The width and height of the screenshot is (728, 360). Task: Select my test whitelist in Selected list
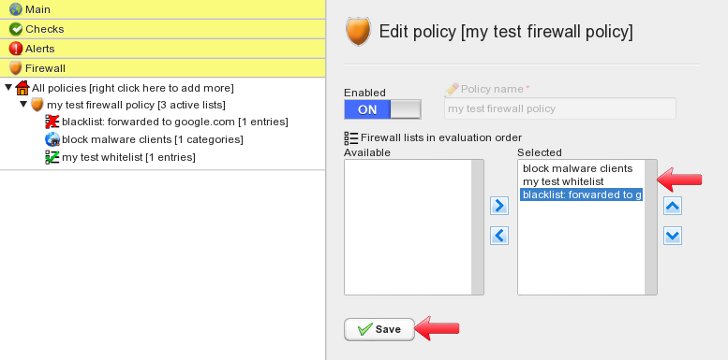(581, 181)
